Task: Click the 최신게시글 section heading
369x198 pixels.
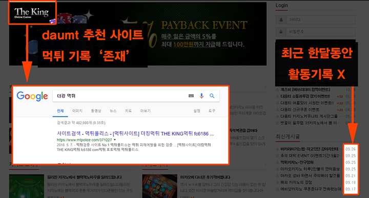Action: click(x=288, y=137)
